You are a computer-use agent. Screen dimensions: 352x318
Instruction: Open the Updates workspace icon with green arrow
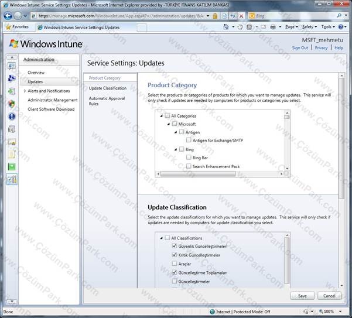12,91
